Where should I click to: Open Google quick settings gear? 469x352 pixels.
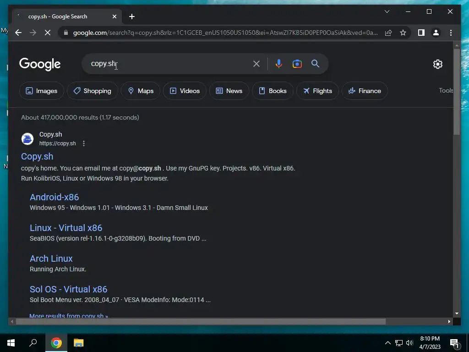point(437,64)
